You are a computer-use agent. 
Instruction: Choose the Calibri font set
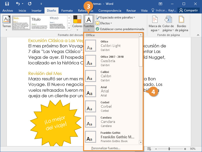pyautogui.click(x=112, y=76)
